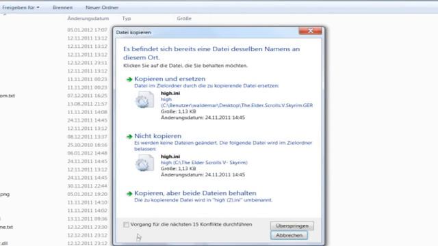Click Brennen in the Explorer toolbar
Viewport: 438px width, 246px height.
[x=62, y=8]
